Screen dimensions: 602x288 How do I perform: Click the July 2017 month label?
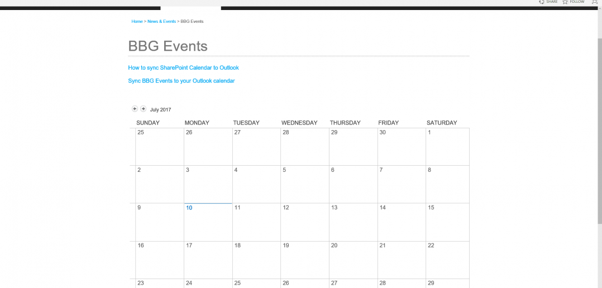coord(160,110)
